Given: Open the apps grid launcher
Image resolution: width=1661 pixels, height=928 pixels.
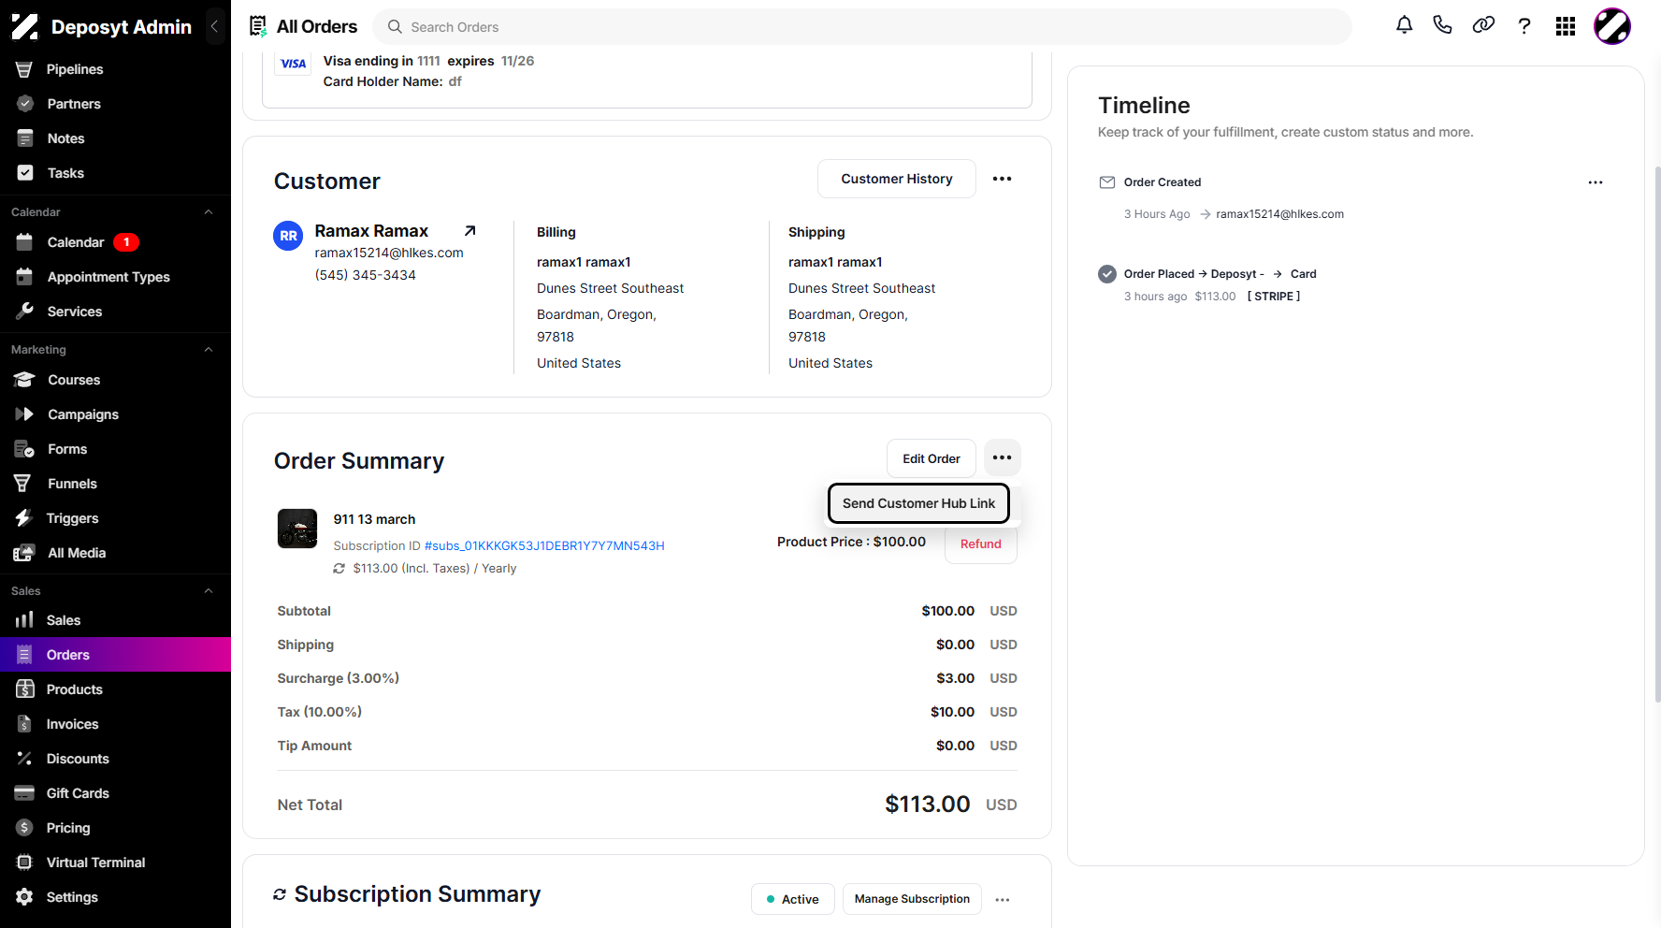Looking at the screenshot, I should tap(1566, 26).
